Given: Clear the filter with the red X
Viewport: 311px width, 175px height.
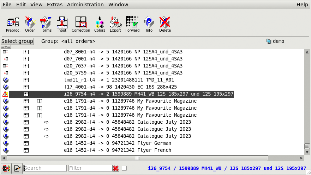Looking at the screenshot, I should (116, 168).
